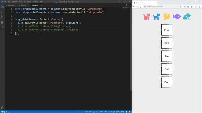This screenshot has height=113, width=202.
Task: Click the UTF-8 encoding status entry
Action: pyautogui.click(x=101, y=112)
